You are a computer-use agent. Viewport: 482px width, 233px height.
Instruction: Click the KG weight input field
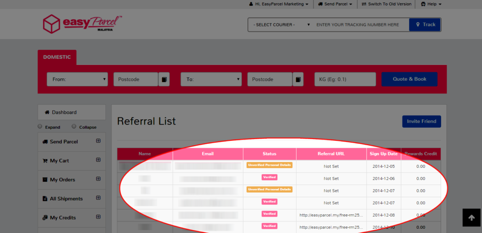345,79
